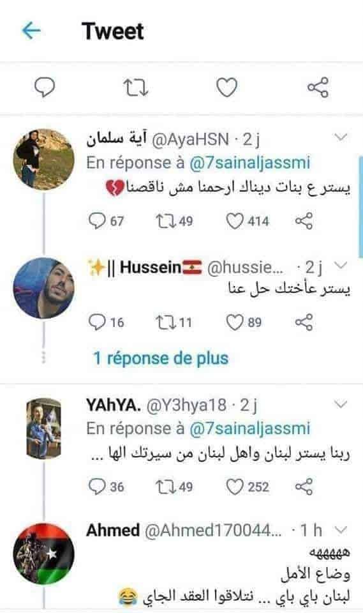This screenshot has height=613, width=363.
Task: Click the blue scrollbar on right edge
Action: point(360,206)
